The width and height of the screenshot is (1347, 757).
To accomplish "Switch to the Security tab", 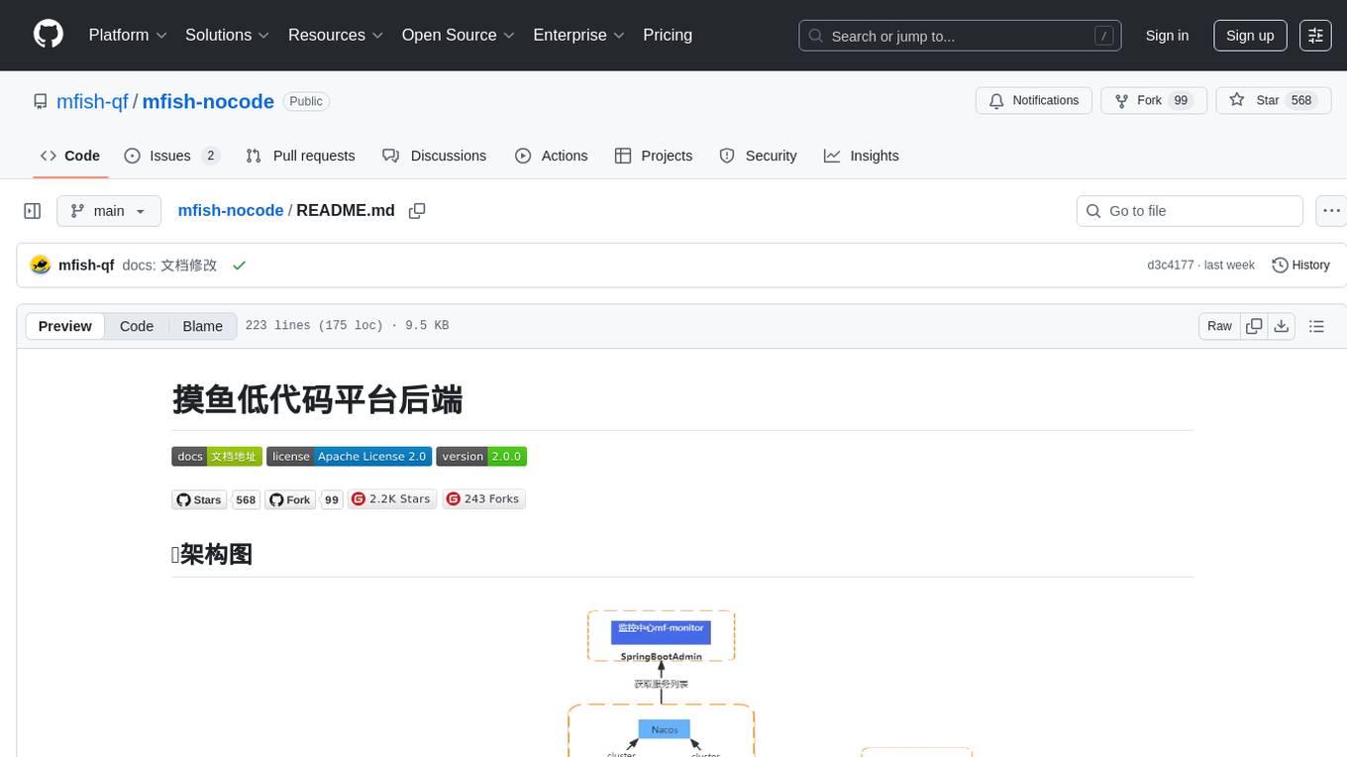I will click(758, 156).
